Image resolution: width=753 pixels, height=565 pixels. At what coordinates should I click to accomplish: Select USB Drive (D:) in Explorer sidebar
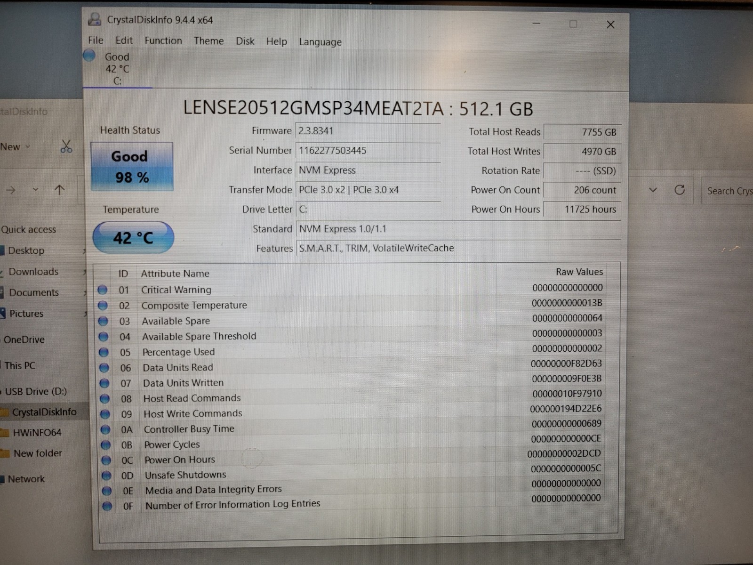[x=35, y=391]
